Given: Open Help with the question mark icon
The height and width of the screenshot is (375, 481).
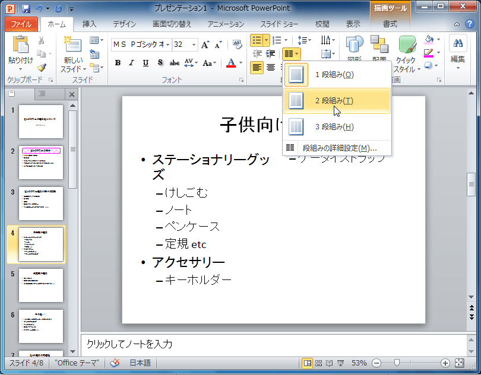Looking at the screenshot, I should 470,24.
